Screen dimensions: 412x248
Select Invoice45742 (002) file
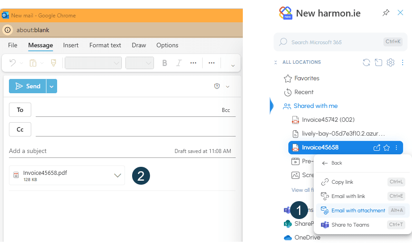[x=323, y=120]
